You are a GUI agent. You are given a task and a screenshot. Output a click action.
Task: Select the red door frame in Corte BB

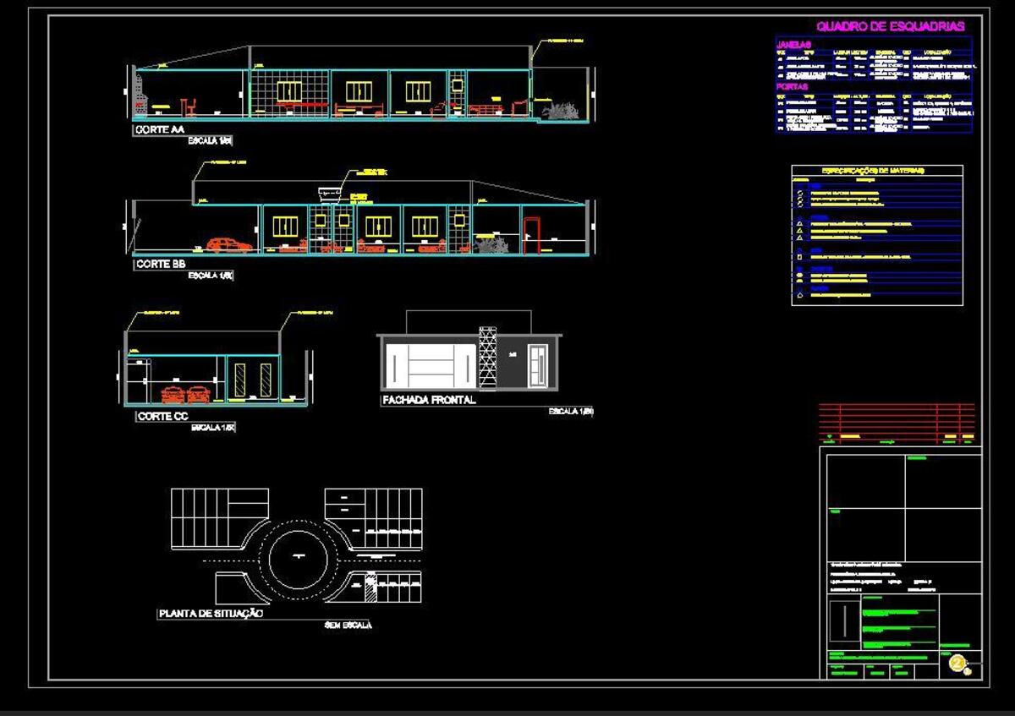pos(532,235)
